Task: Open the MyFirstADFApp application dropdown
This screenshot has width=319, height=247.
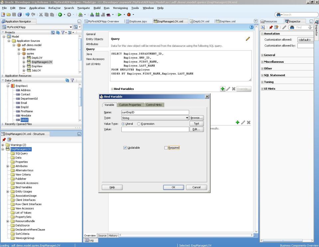Action: 71,27
